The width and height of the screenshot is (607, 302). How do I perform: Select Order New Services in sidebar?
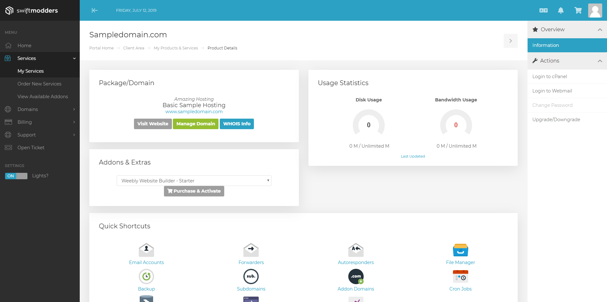(x=39, y=84)
